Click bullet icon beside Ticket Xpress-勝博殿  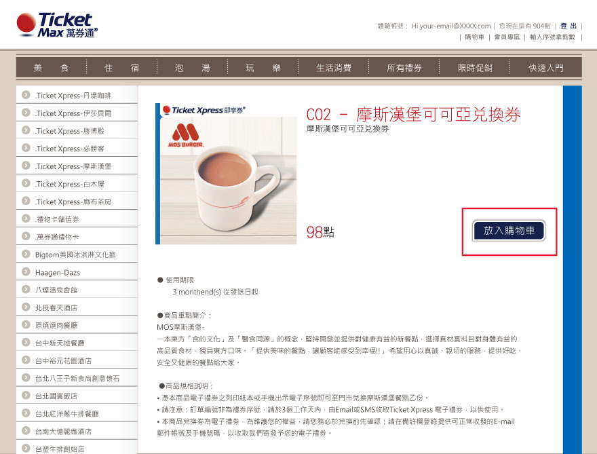pyautogui.click(x=26, y=130)
